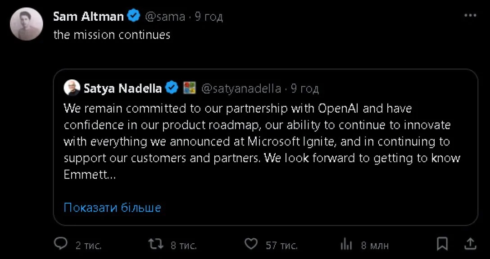The width and height of the screenshot is (490, 259).
Task: Click the Microsoft affiliation logo badge
Action: (189, 88)
